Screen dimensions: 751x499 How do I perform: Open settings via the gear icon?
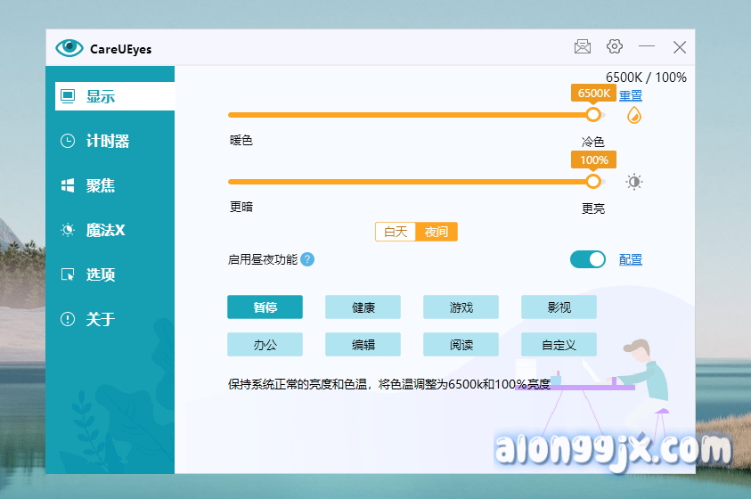[x=615, y=47]
